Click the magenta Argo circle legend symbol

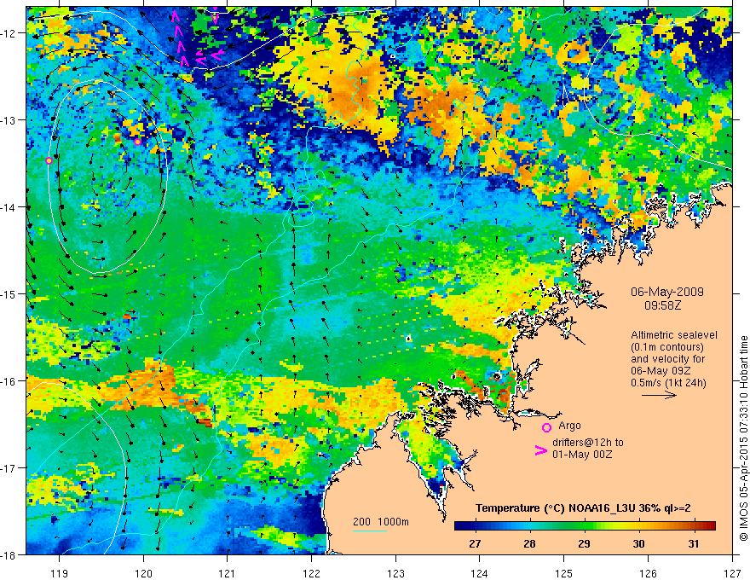tap(546, 427)
